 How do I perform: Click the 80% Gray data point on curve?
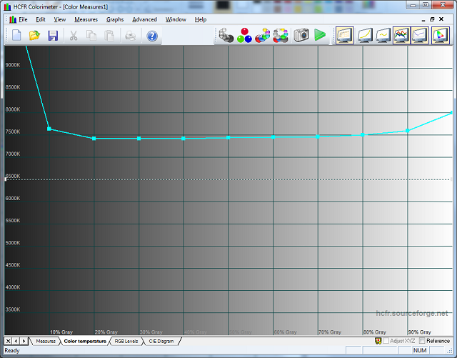(x=363, y=135)
